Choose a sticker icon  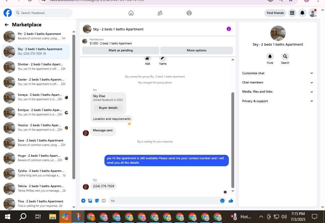coord(97,200)
